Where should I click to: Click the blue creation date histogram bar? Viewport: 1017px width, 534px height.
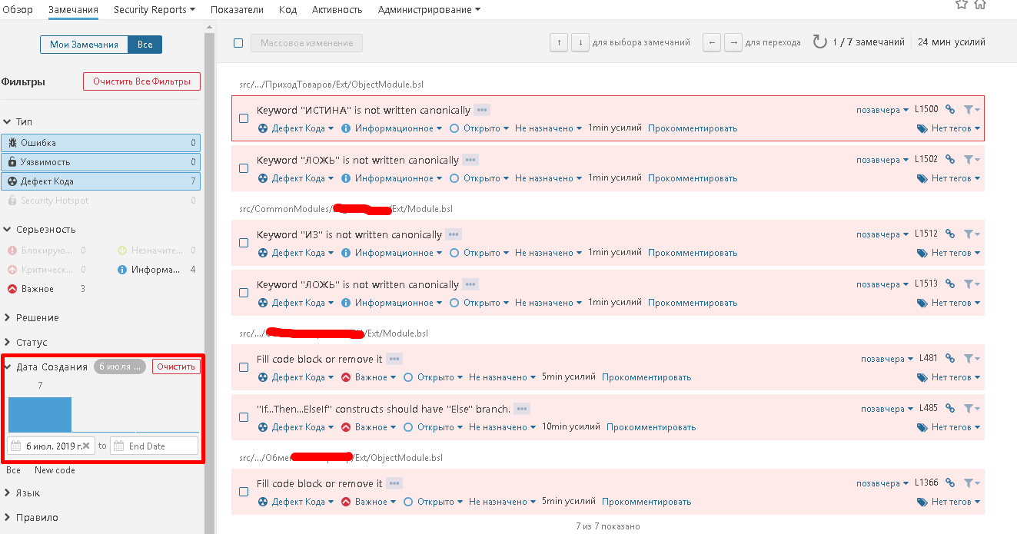click(x=40, y=414)
